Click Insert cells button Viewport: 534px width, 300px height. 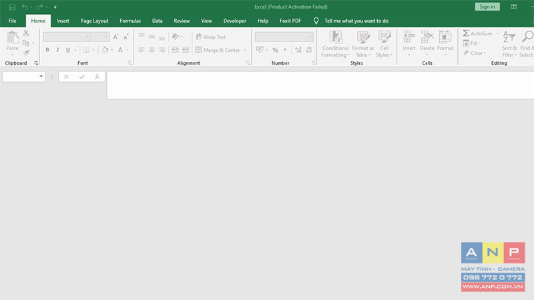[x=409, y=43]
